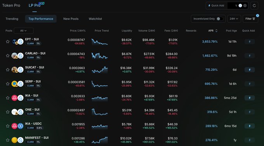The image size is (264, 146).
Task: Quick add lightning for CARLAO - SUI
Action: tap(250, 56)
